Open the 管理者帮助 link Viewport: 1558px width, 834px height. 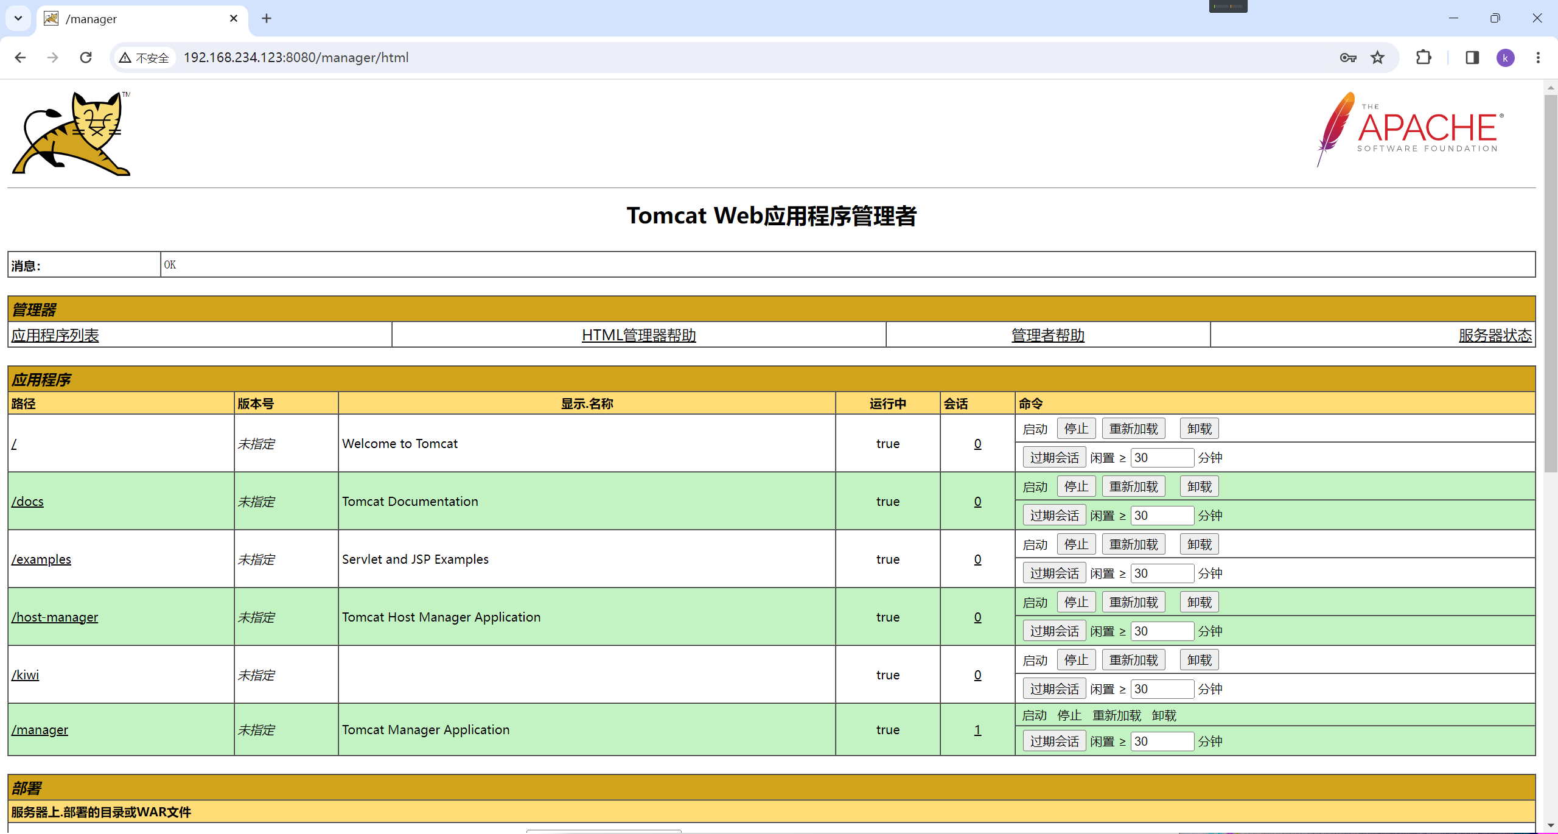click(1047, 335)
